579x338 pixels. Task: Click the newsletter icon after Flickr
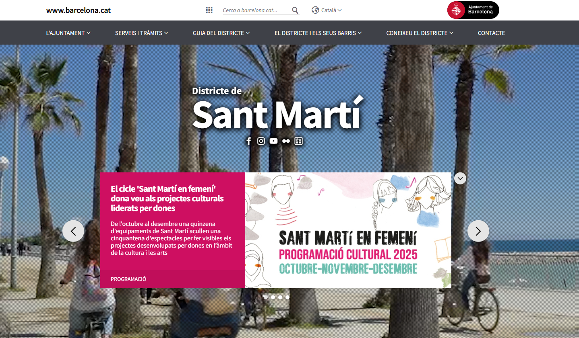[298, 141]
